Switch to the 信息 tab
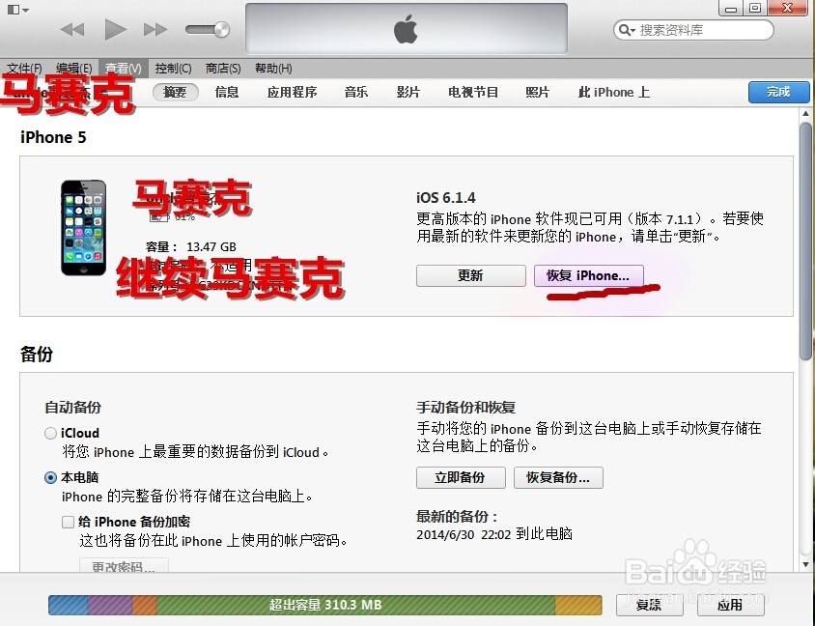 tap(227, 92)
